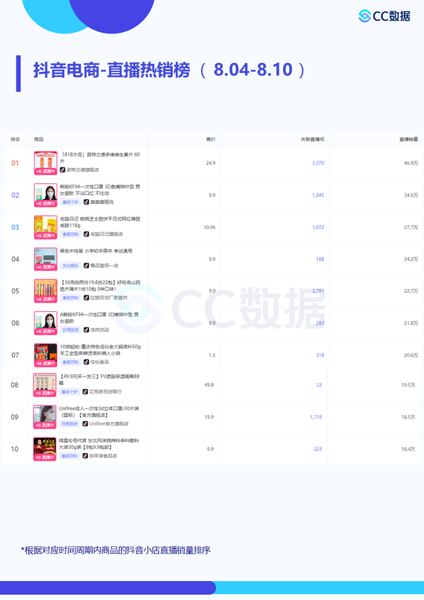Click the Douyin icon beside 鑫鑫鑫精选
This screenshot has width=424, height=600.
(x=87, y=202)
